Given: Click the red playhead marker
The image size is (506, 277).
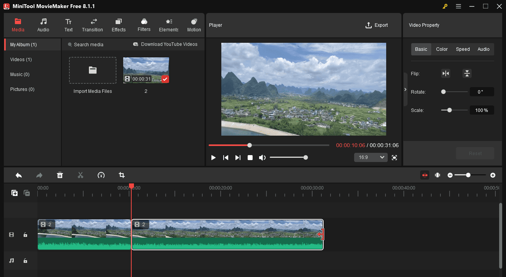Looking at the screenshot, I should (x=131, y=186).
